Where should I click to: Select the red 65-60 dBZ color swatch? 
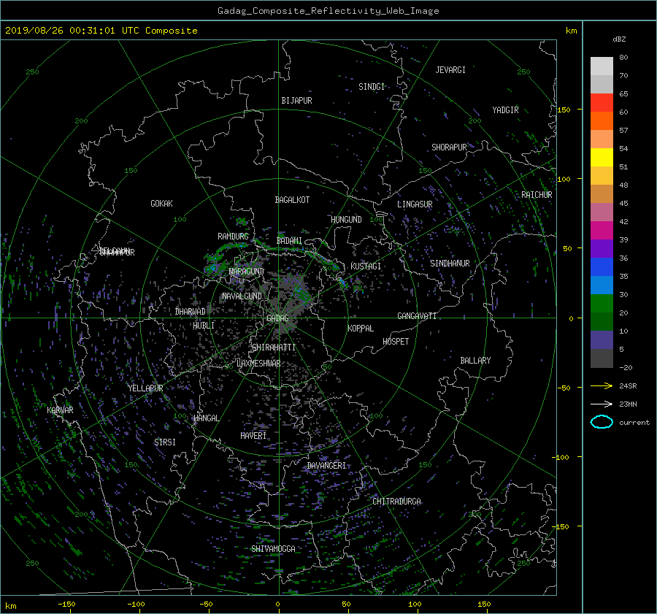(602, 102)
